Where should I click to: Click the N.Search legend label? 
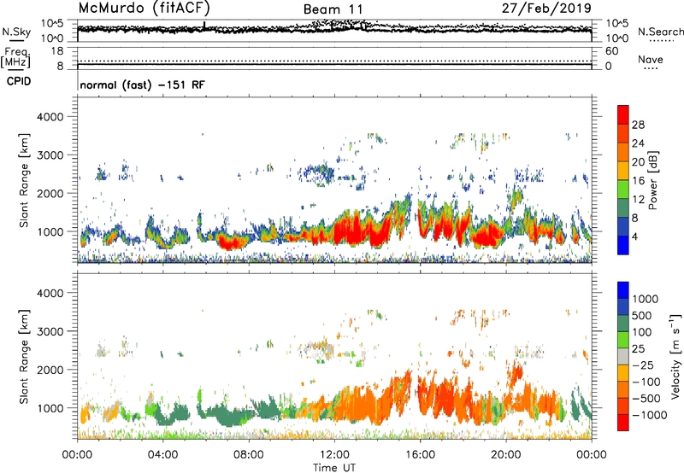coord(660,32)
